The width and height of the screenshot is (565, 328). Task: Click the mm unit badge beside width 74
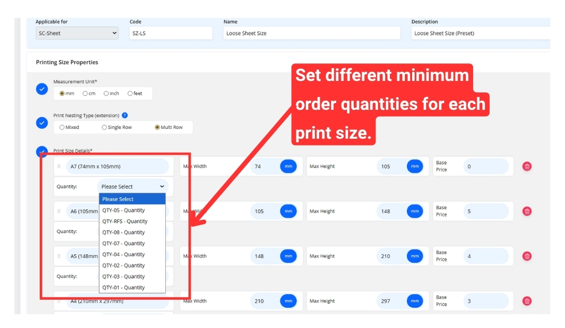point(288,167)
